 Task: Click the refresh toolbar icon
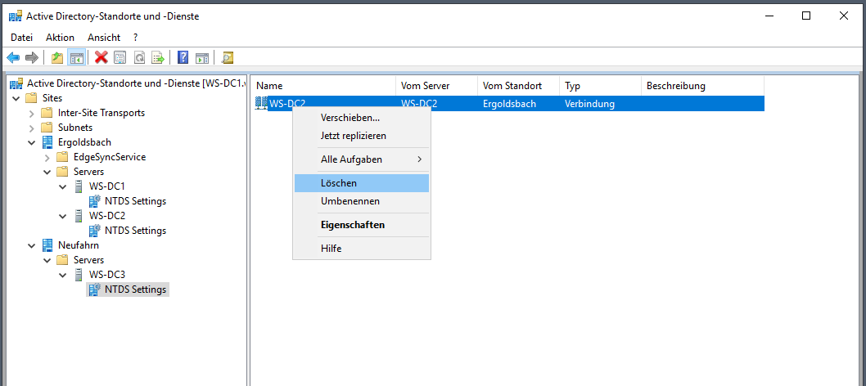point(139,57)
